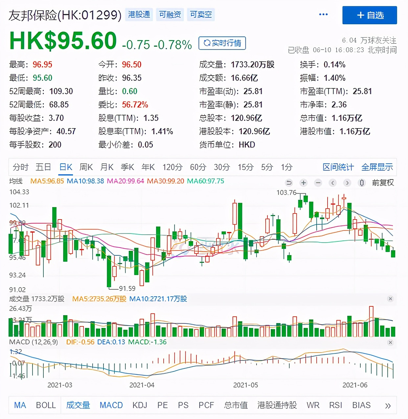Click the 可卖空 tag badge

(201, 14)
